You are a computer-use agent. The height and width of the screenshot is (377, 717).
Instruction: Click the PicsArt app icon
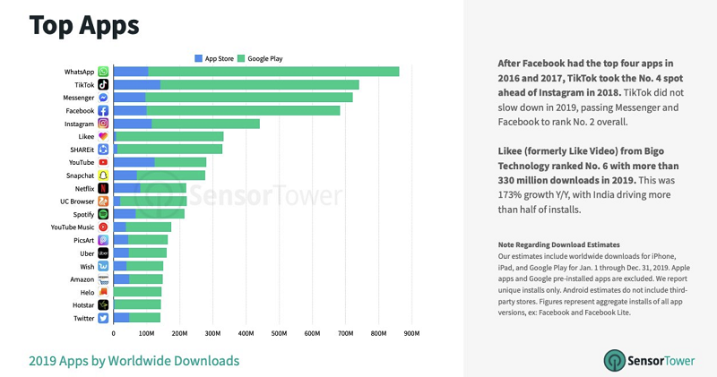tap(103, 240)
